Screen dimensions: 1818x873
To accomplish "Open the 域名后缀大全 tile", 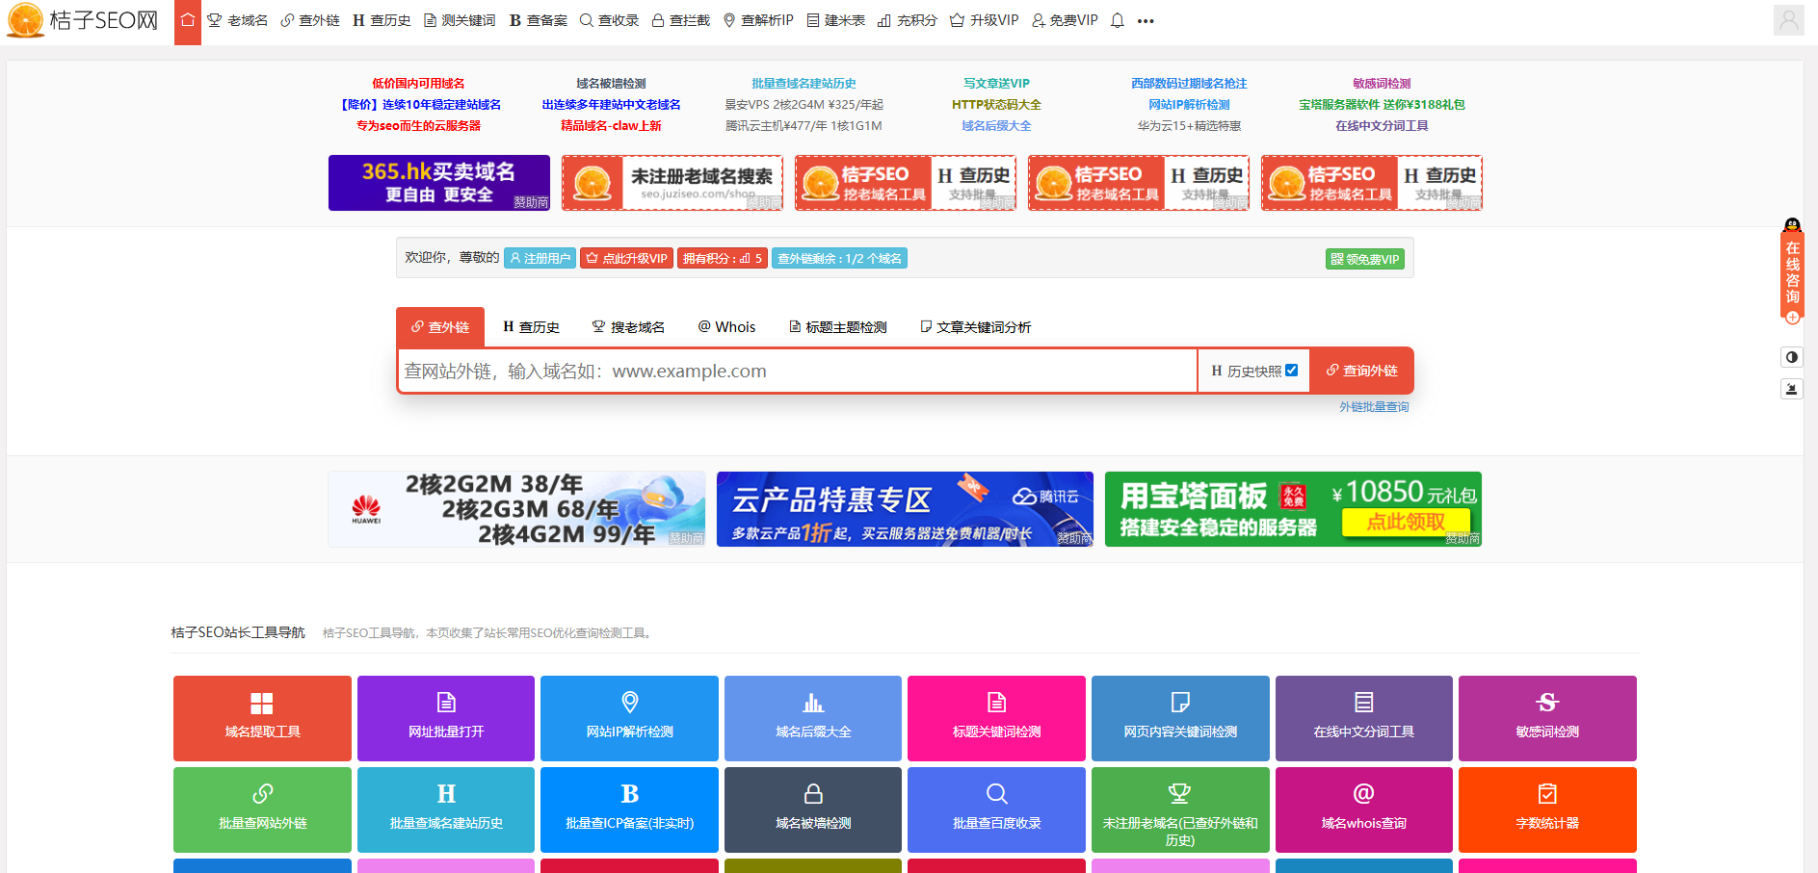I will (813, 718).
